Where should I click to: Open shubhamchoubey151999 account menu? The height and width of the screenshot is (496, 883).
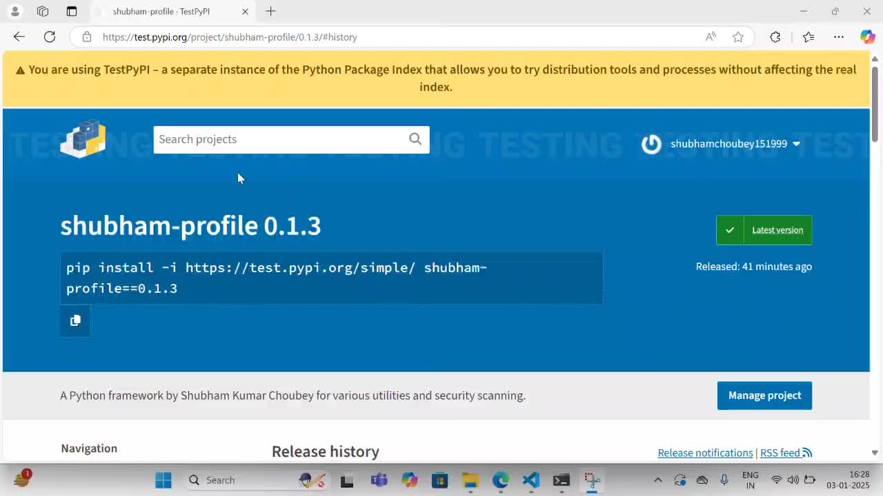(x=721, y=144)
